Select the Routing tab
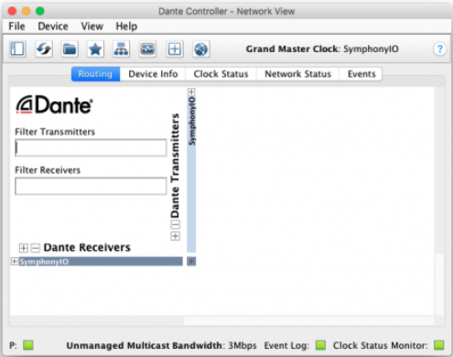The image size is (453, 357). tap(95, 74)
